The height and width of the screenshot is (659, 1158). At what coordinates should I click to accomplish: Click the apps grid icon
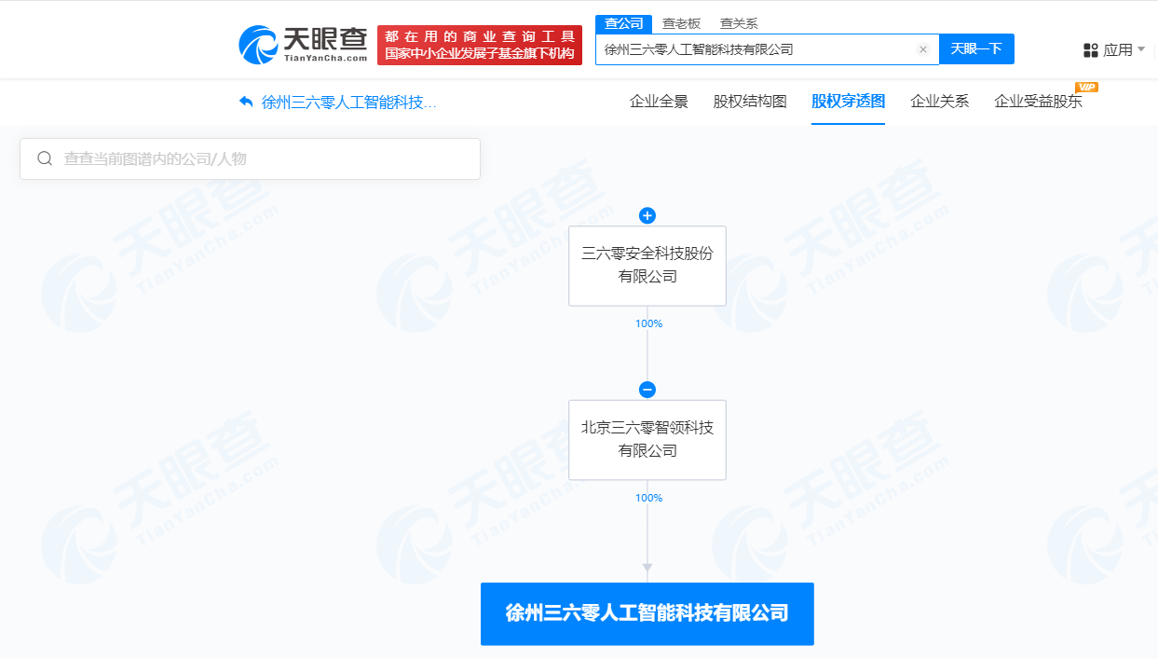pos(1091,49)
